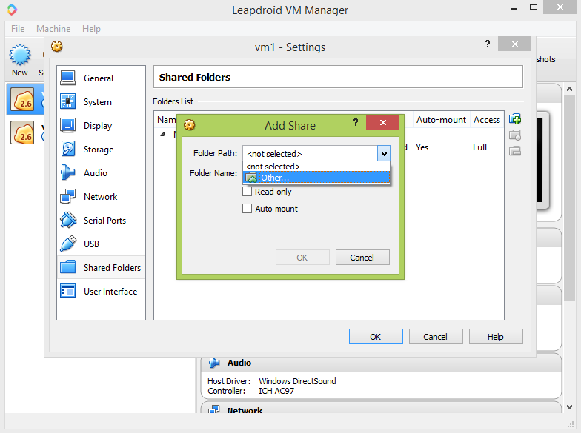Click the Access column header
The image size is (581, 433).
(x=486, y=120)
